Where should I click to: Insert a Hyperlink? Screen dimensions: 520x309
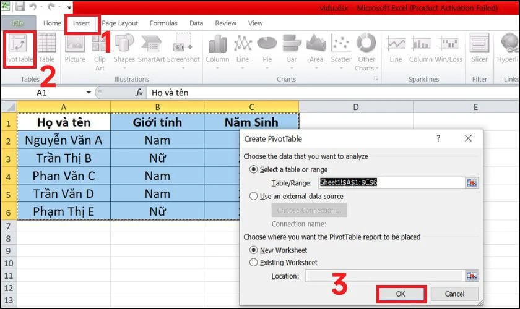(508, 49)
